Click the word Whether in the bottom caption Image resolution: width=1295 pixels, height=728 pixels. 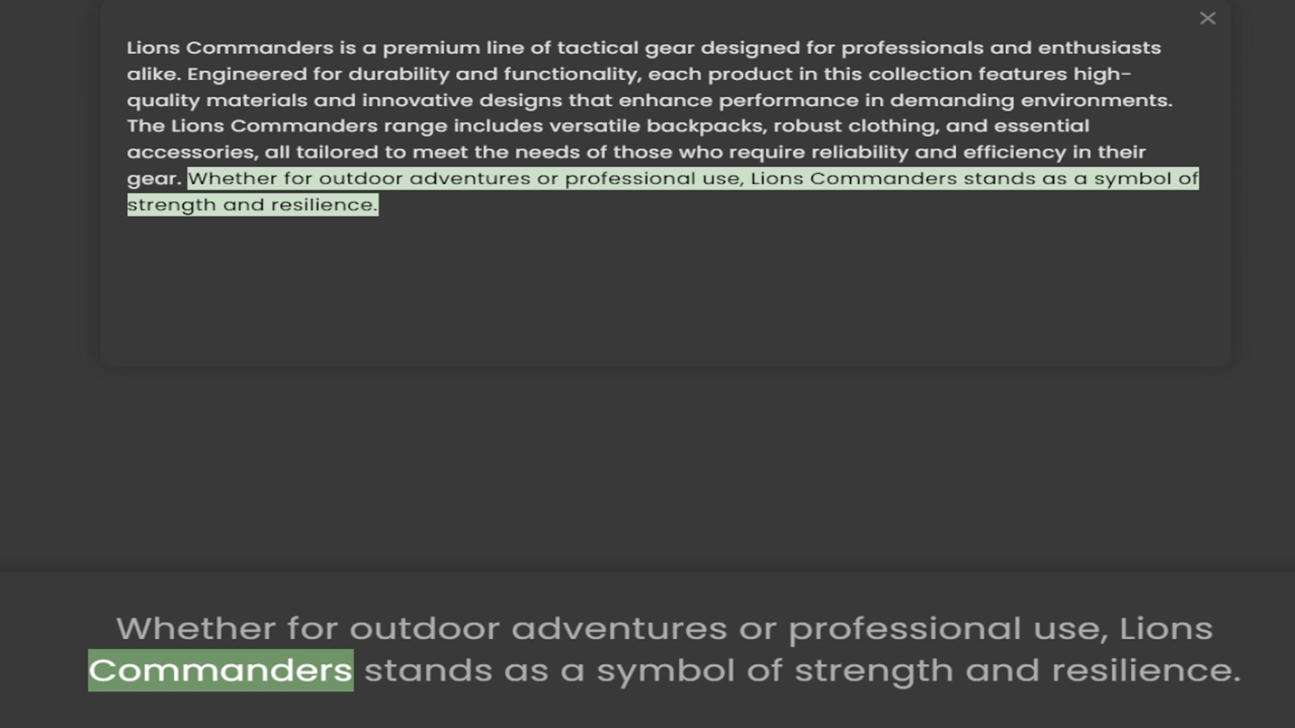click(x=196, y=628)
